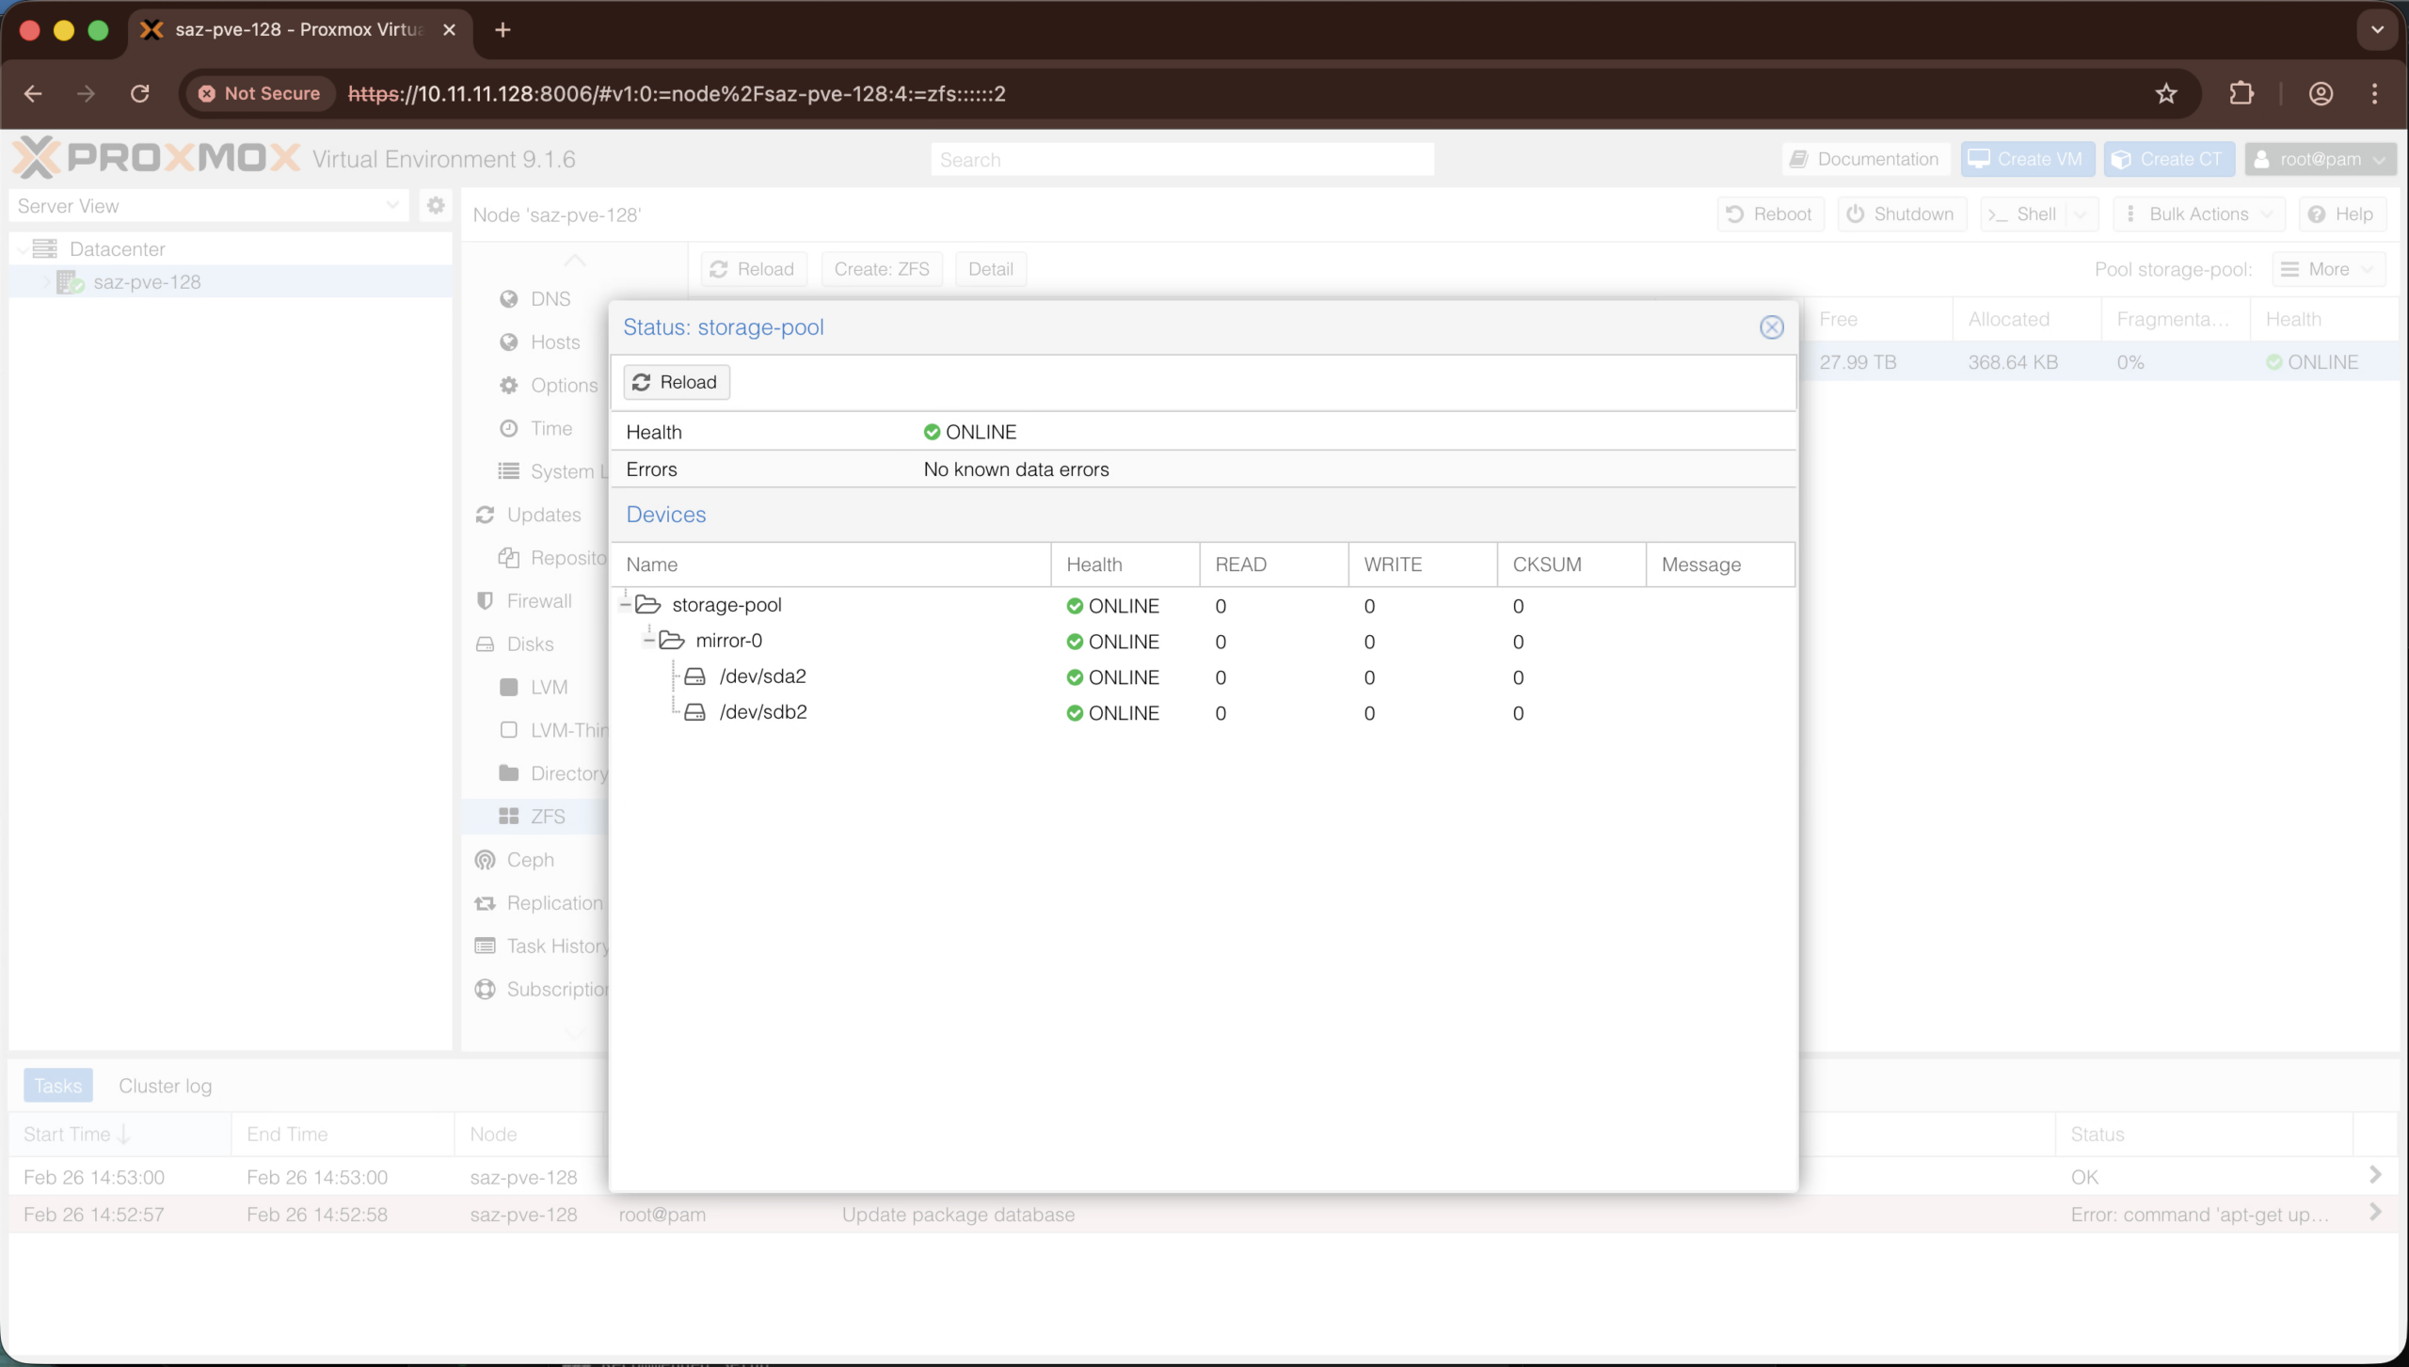Open the Firewall shield menu item
Image resolution: width=2409 pixels, height=1367 pixels.
[538, 601]
